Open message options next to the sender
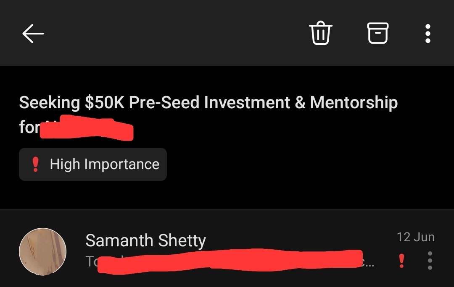Image resolution: width=454 pixels, height=287 pixels. pyautogui.click(x=430, y=261)
